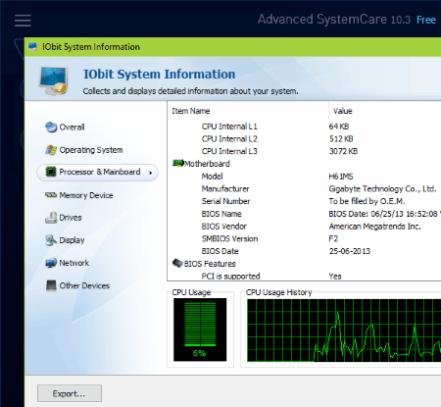Select Processor & Mainboard section
Image resolution: width=441 pixels, height=407 pixels.
(97, 173)
